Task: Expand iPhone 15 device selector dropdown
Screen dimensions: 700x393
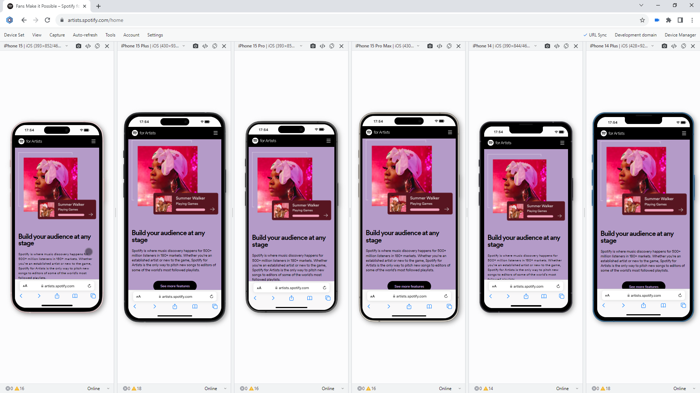Action: pyautogui.click(x=67, y=46)
